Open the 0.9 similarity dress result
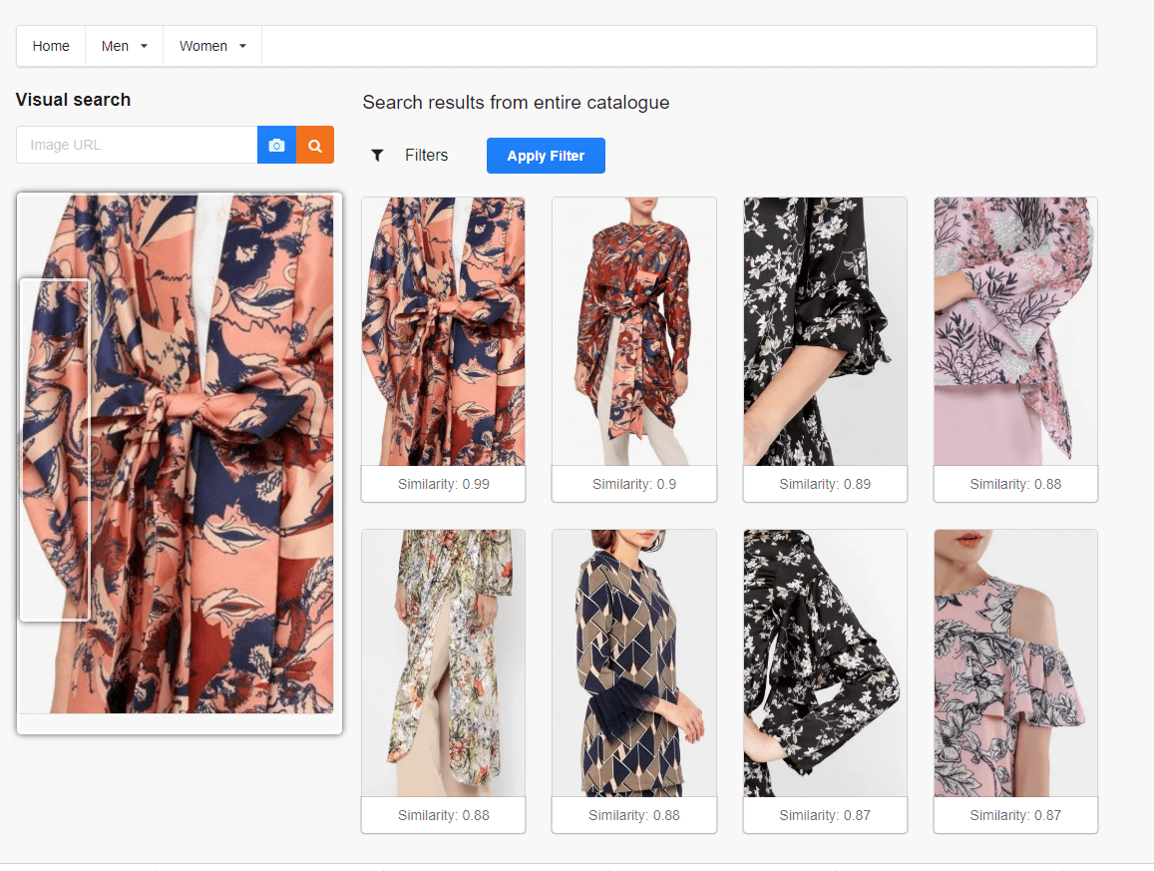The width and height of the screenshot is (1154, 871). (x=633, y=331)
